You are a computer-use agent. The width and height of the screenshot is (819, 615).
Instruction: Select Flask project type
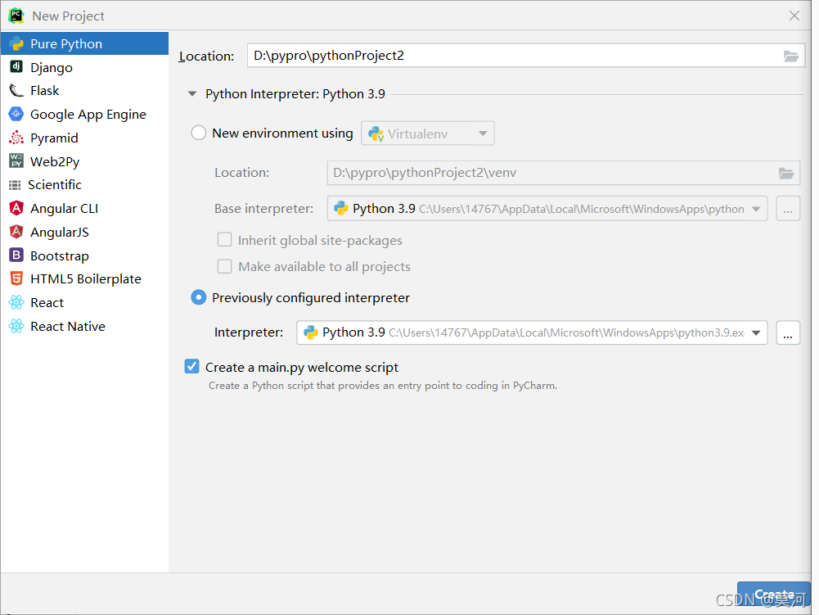coord(84,90)
